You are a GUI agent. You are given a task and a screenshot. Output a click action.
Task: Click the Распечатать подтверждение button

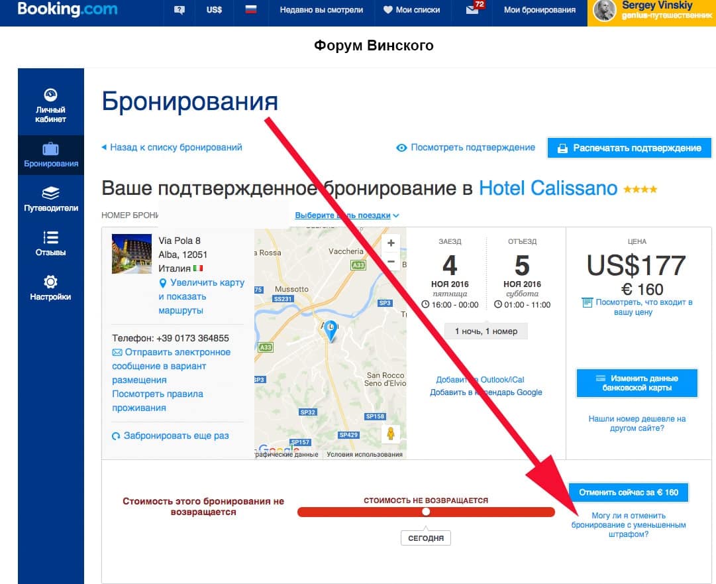629,148
